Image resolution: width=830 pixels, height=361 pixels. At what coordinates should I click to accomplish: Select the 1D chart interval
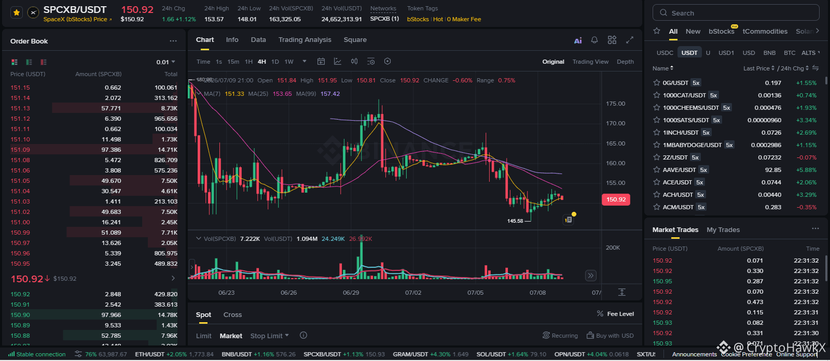coord(275,62)
